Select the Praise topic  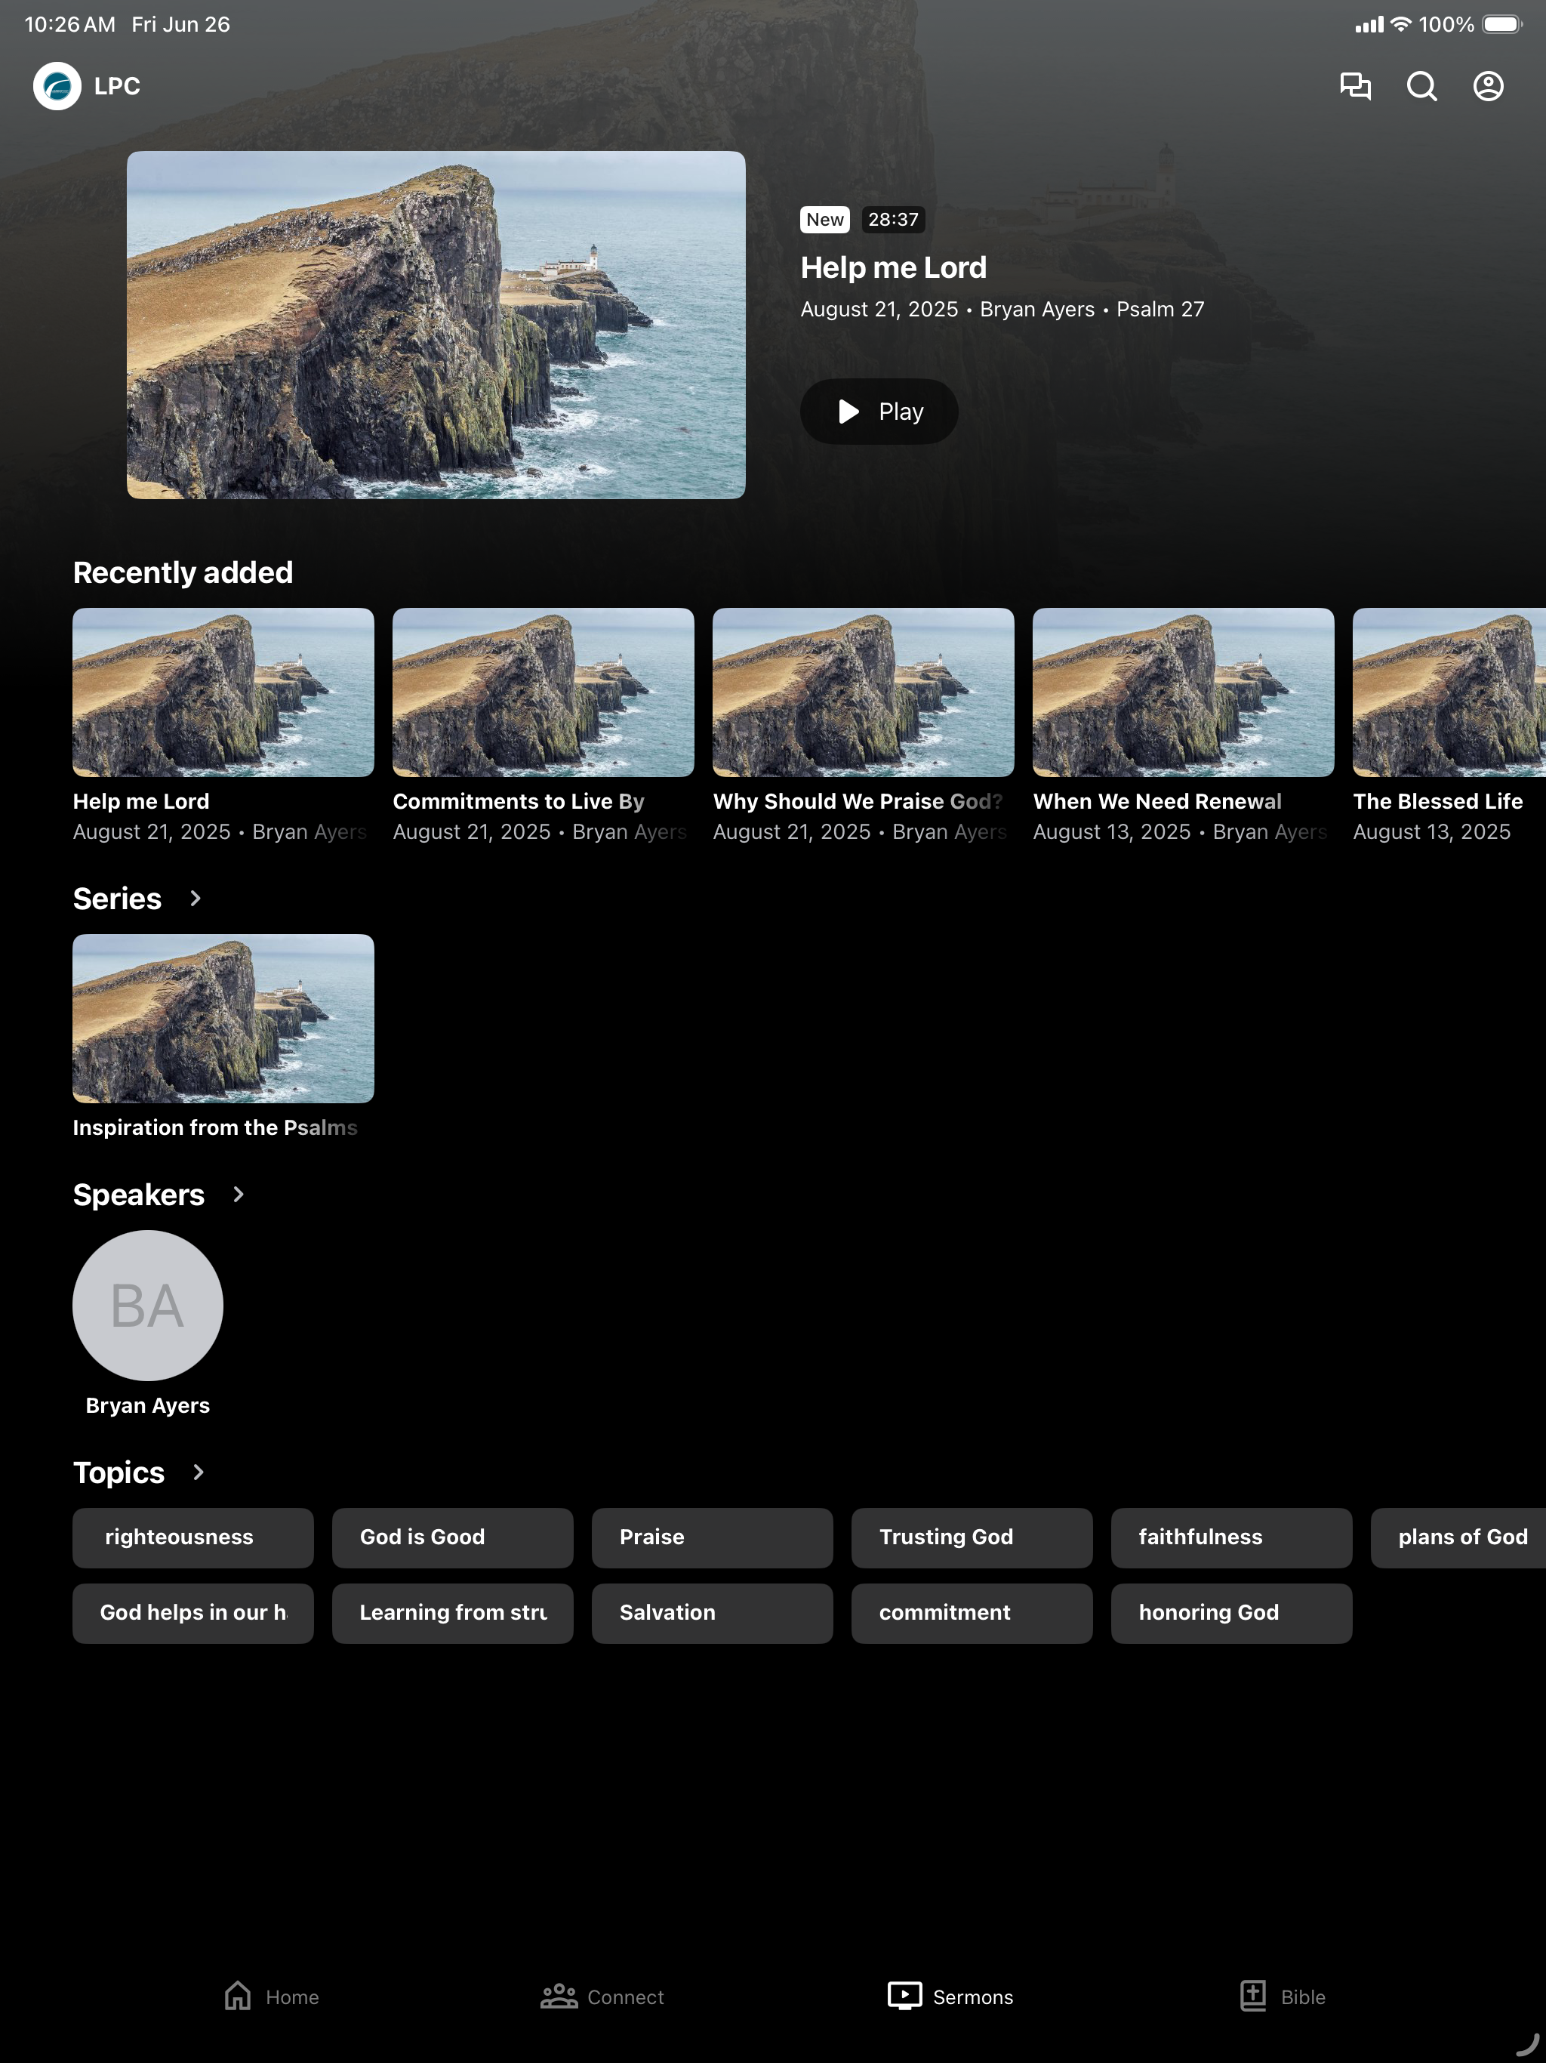[711, 1537]
